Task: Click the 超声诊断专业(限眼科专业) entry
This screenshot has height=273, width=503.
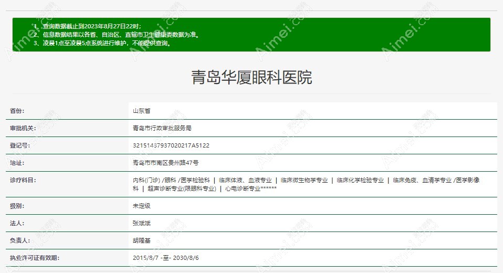Action: pyautogui.click(x=182, y=188)
